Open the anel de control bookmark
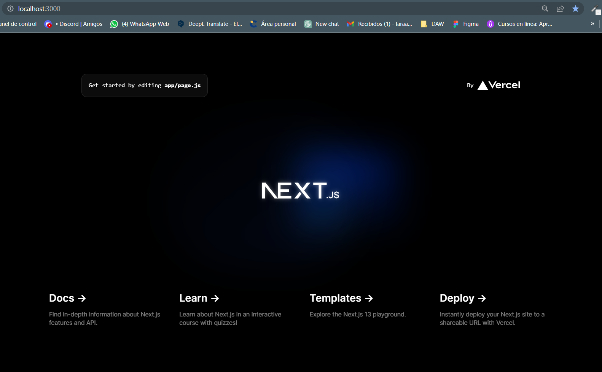602x372 pixels. pyautogui.click(x=18, y=24)
